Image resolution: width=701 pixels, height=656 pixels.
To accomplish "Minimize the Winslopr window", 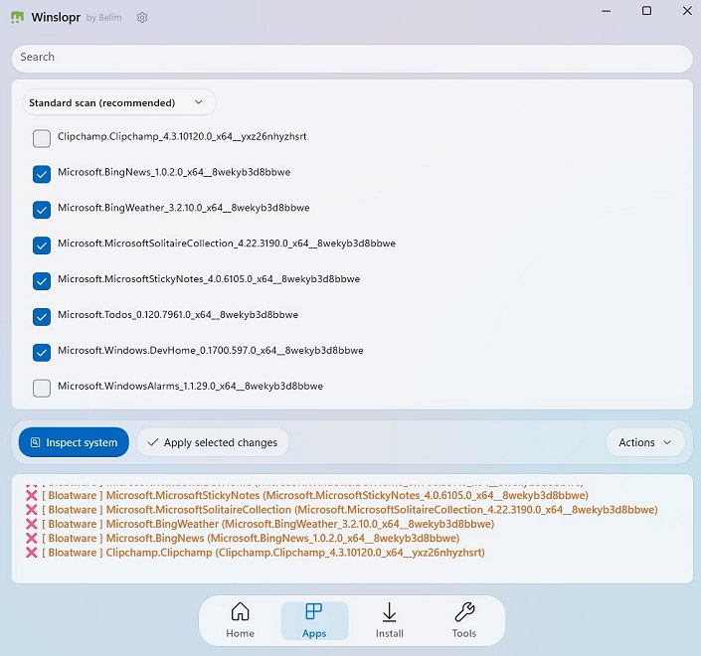I will pyautogui.click(x=607, y=11).
